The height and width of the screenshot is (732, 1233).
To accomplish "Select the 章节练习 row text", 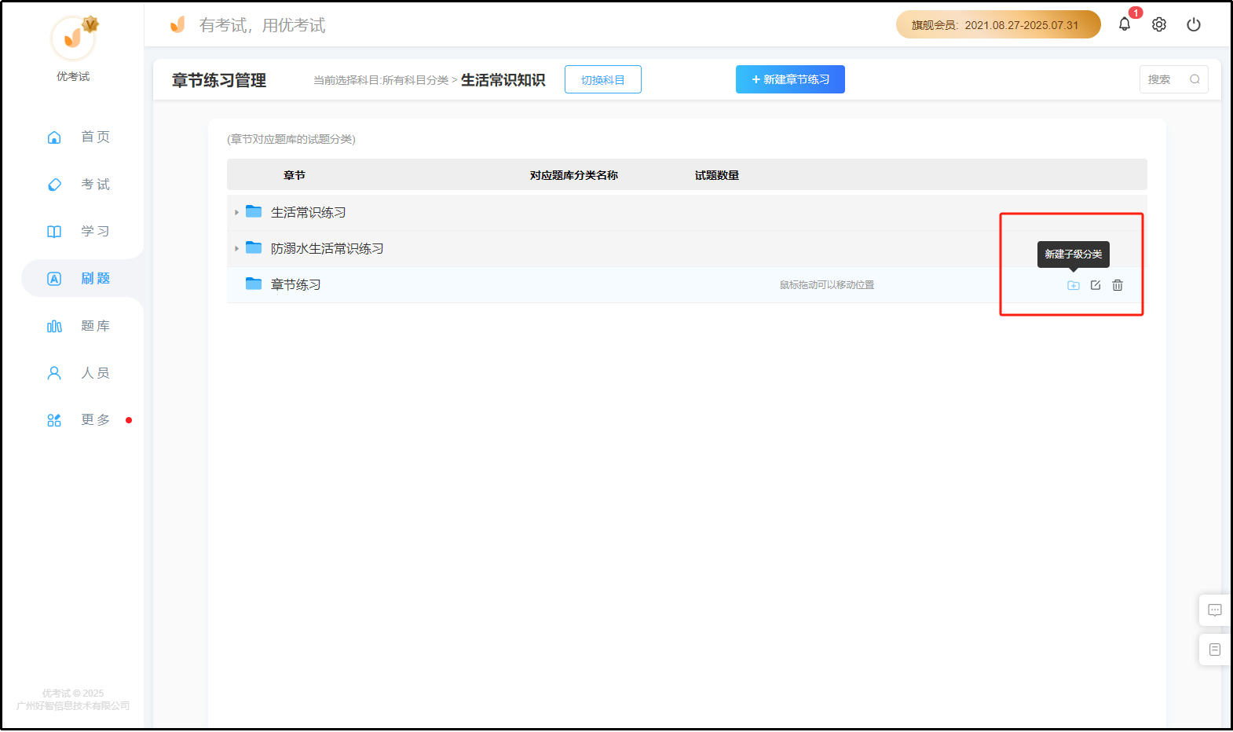I will click(296, 284).
